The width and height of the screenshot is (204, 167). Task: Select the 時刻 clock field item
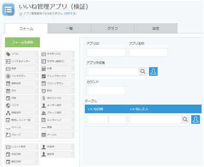57,91
